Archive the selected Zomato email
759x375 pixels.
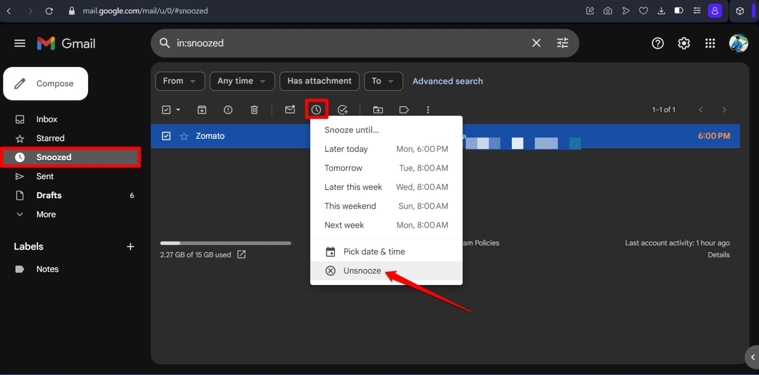coord(202,109)
